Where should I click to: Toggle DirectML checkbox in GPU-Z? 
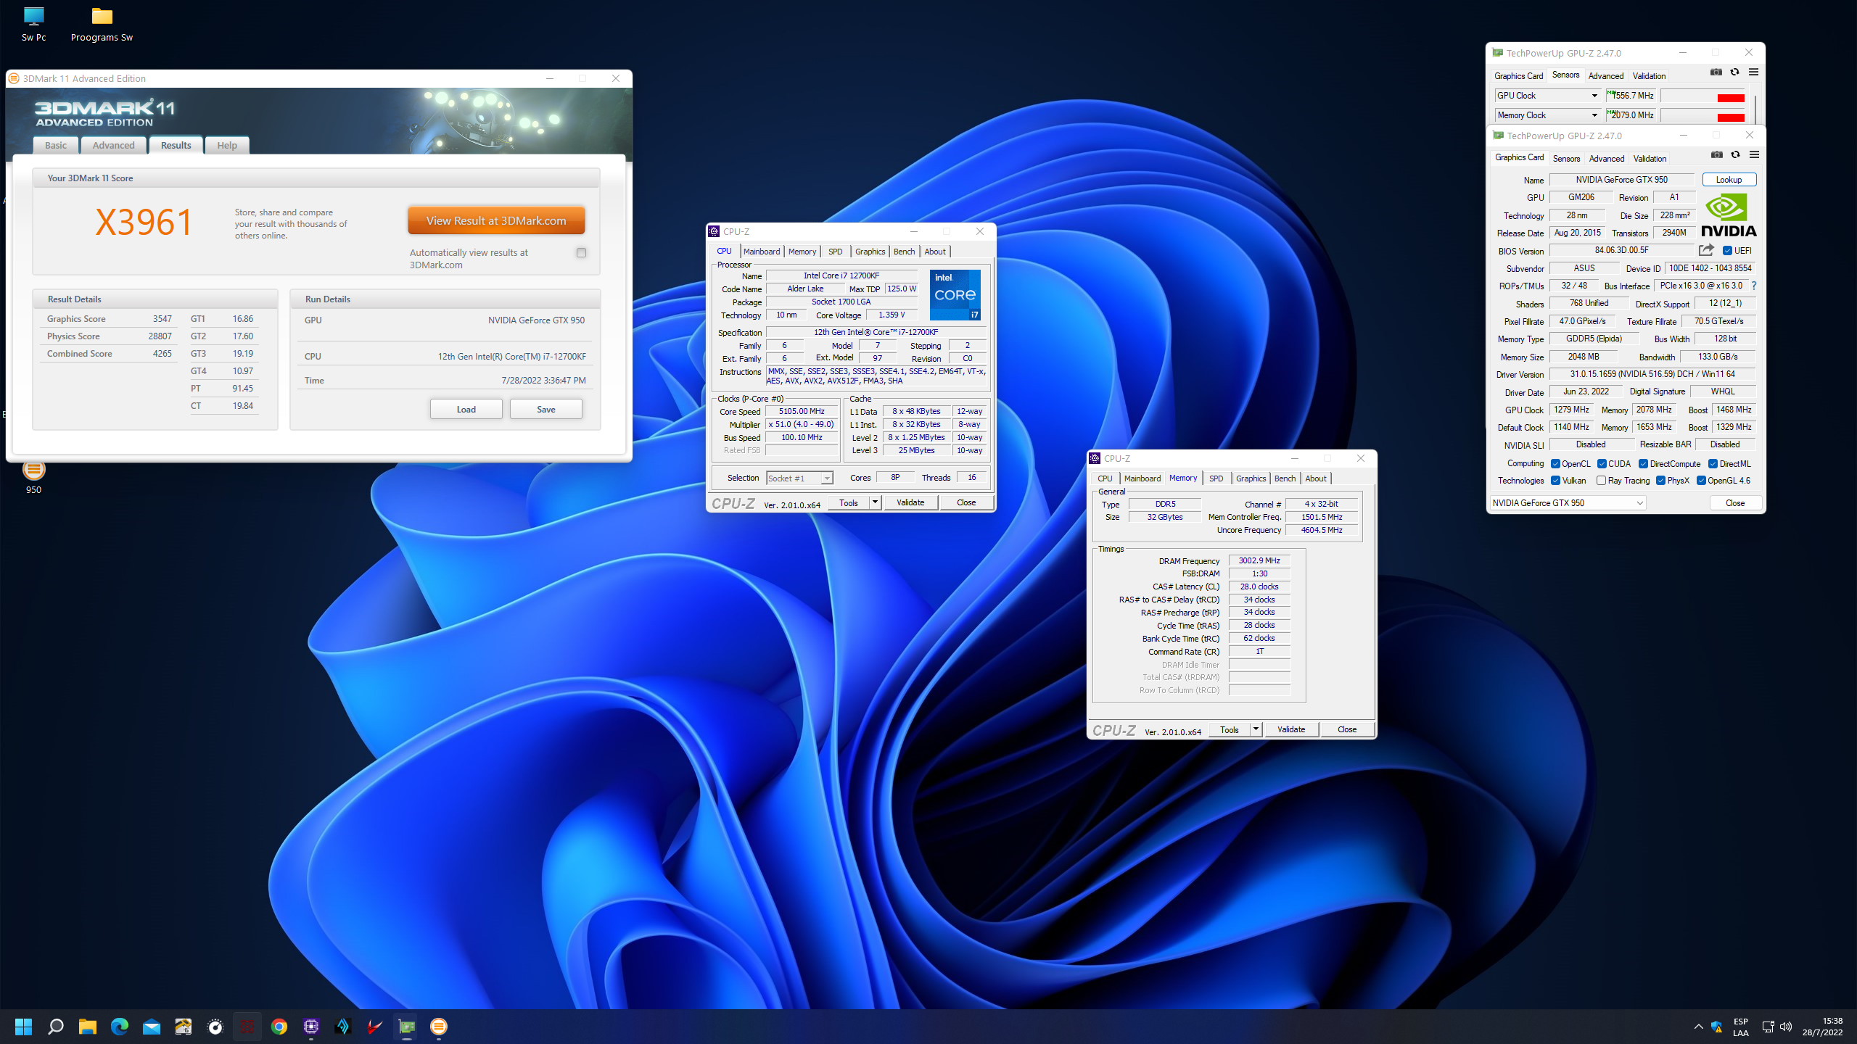point(1713,464)
